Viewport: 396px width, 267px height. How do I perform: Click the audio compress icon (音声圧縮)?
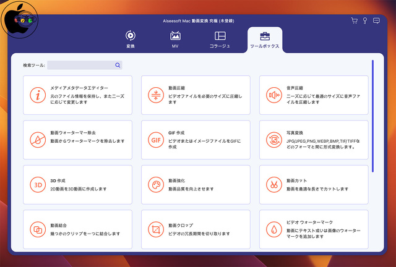(x=274, y=95)
